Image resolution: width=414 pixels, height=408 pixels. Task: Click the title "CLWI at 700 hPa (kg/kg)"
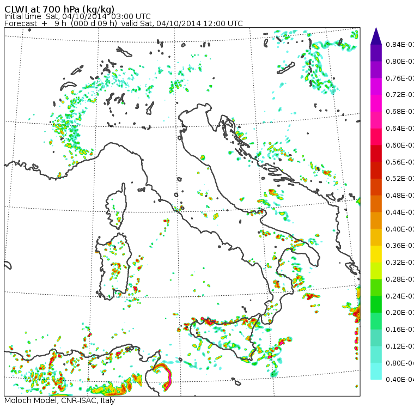(x=59, y=9)
